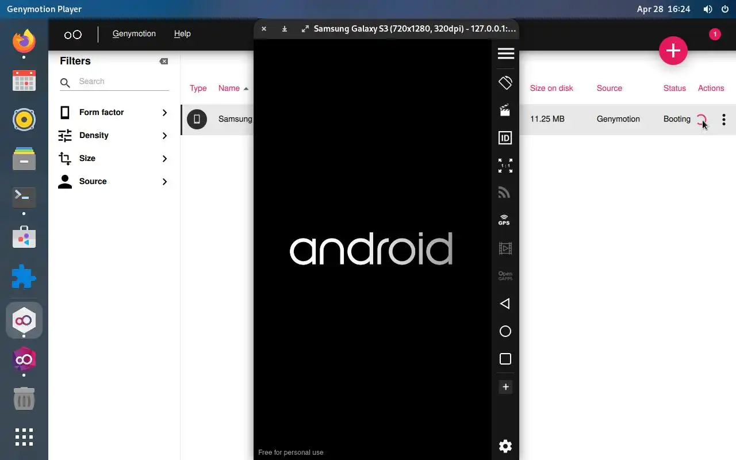Tap the Android Back triangle button
The image size is (736, 460).
(505, 304)
